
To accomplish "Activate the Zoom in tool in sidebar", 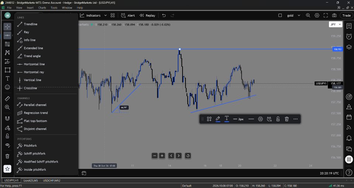I will click(7, 107).
